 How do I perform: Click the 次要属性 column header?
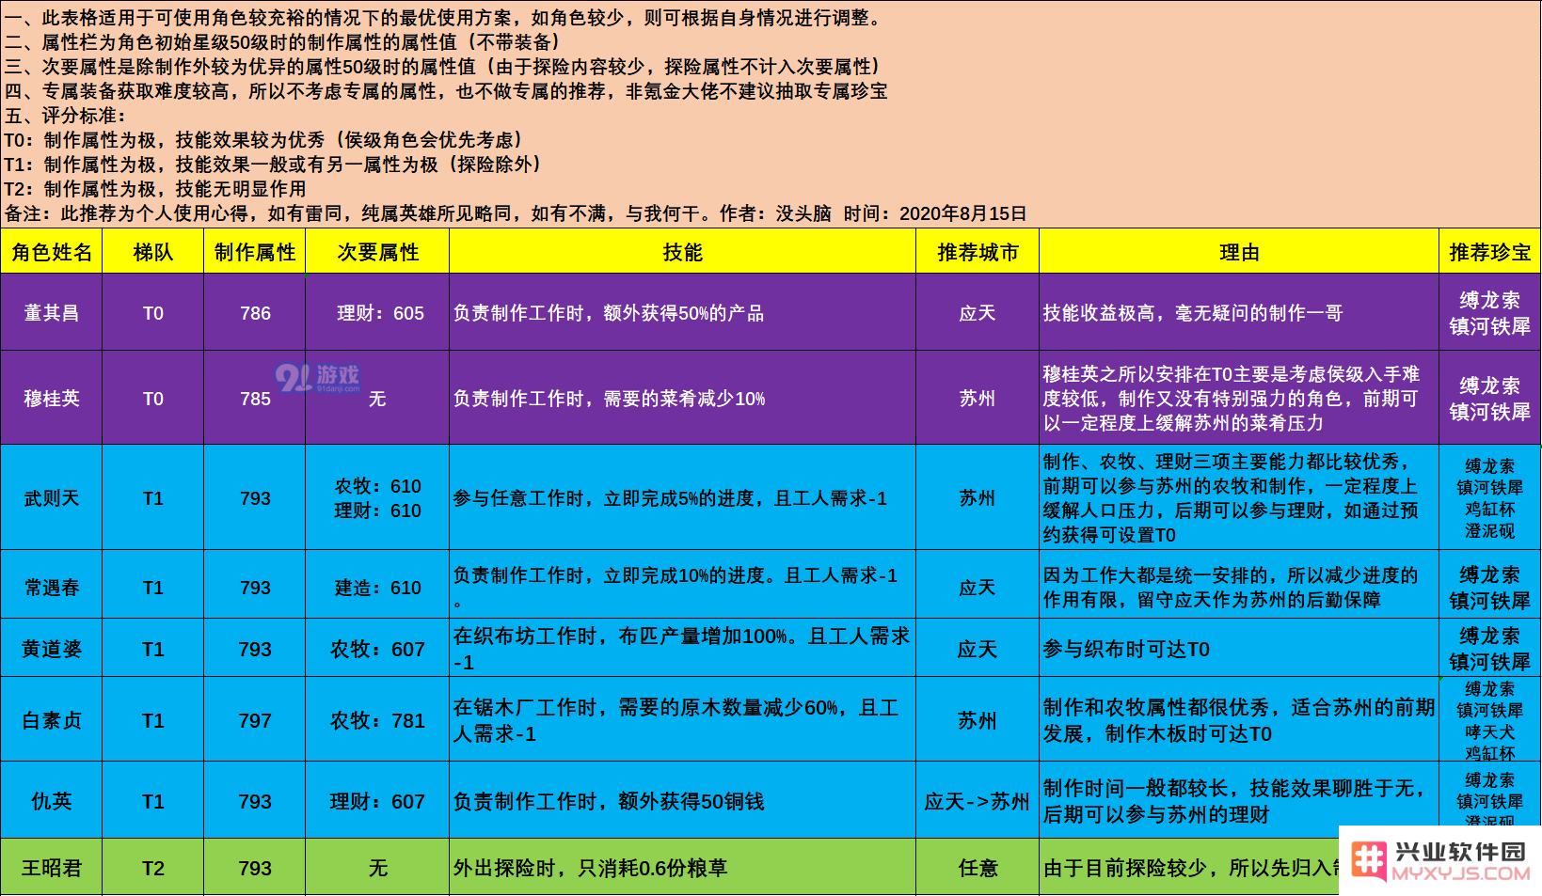tap(377, 252)
